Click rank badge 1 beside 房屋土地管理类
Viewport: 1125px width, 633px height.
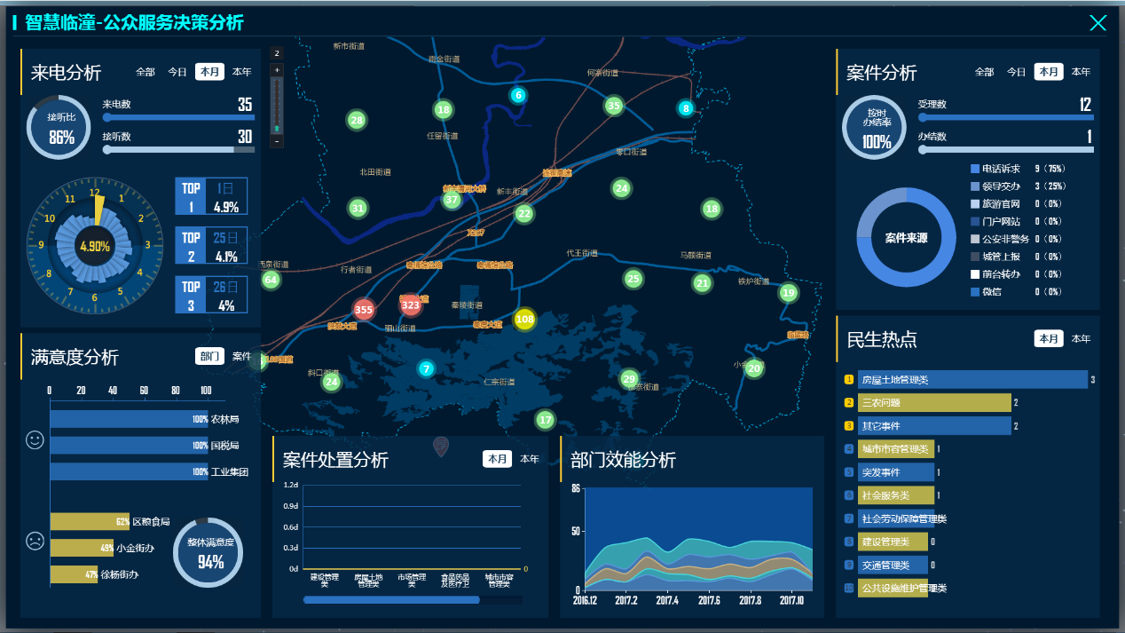(x=848, y=380)
